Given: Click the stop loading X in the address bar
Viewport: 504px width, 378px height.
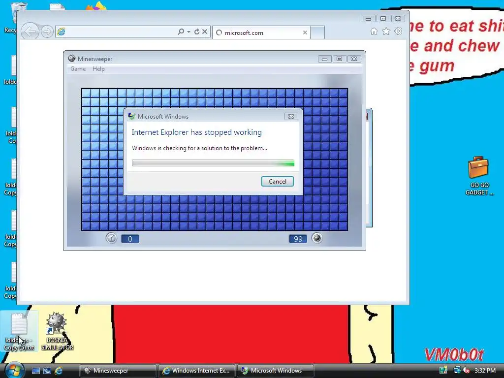Looking at the screenshot, I should [205, 31].
